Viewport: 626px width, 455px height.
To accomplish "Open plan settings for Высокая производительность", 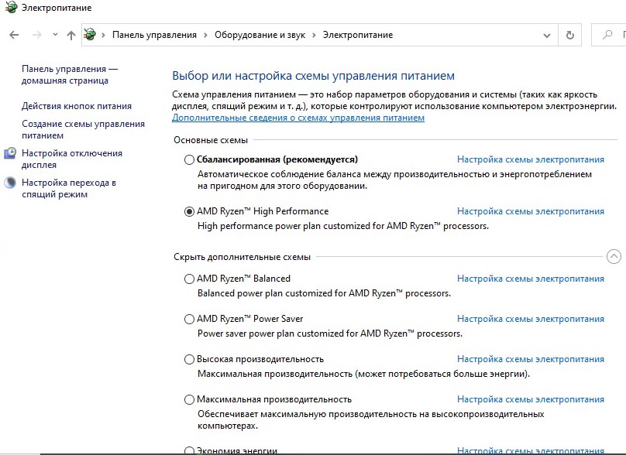I will [x=531, y=359].
